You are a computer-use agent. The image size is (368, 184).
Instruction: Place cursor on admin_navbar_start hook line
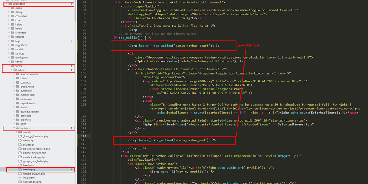174,46
